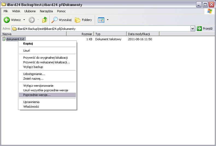The image size is (216, 146).
Task: Click the dokument.txt file icon
Action: 4,39
